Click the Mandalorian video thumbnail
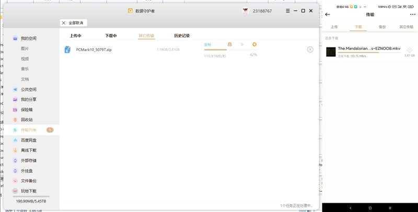 point(331,51)
